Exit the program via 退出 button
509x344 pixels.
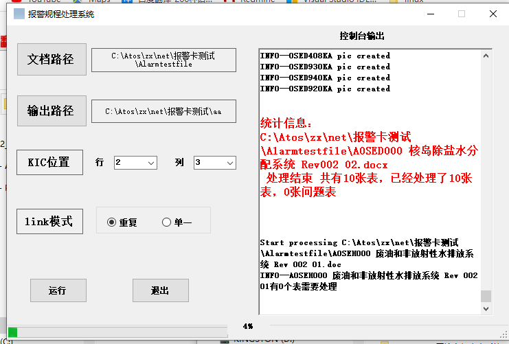point(160,290)
